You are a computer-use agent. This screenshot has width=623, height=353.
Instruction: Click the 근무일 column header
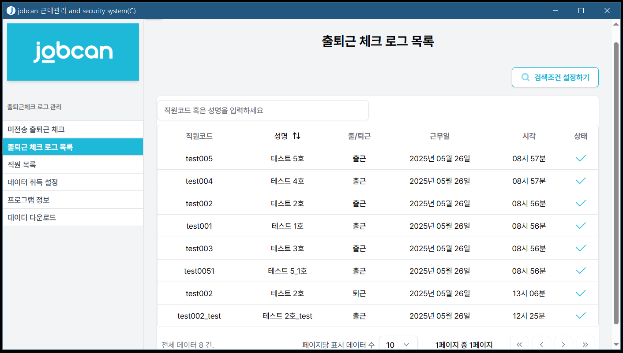(x=439, y=136)
